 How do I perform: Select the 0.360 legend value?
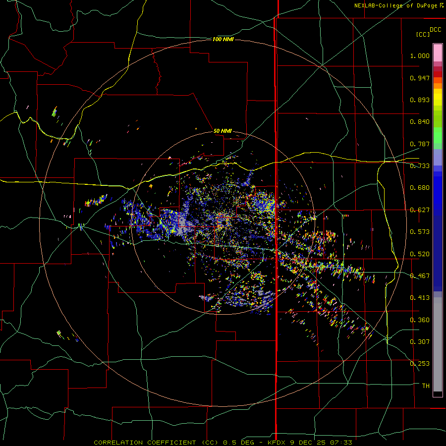coord(420,320)
